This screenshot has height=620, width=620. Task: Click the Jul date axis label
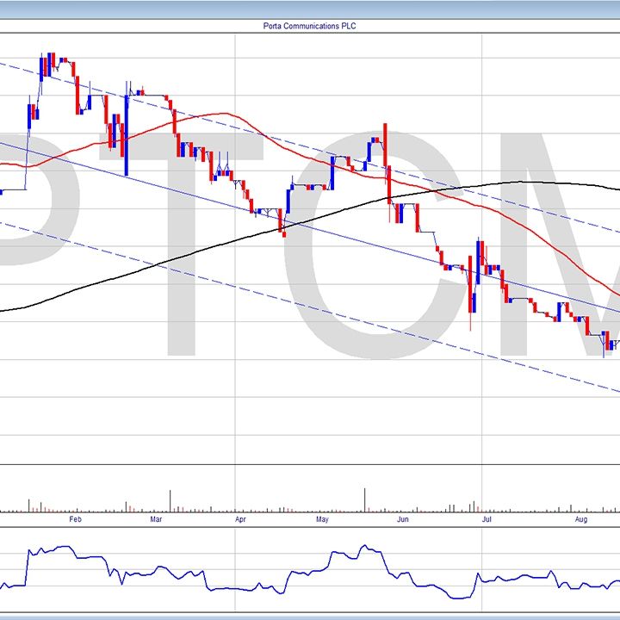tap(487, 520)
